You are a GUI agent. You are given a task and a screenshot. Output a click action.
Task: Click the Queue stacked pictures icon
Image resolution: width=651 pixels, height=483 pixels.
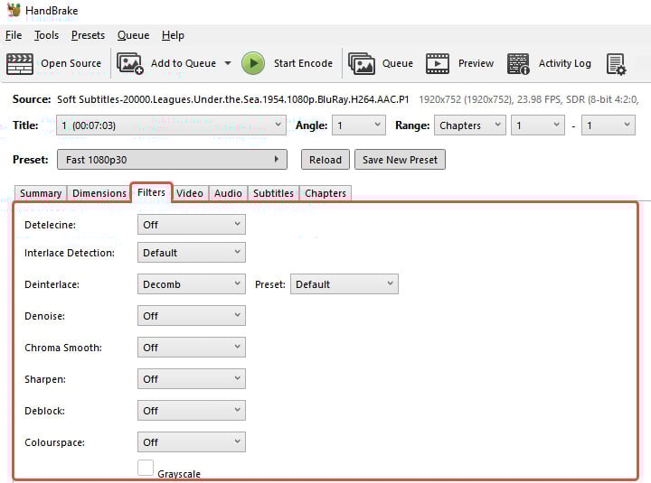(362, 63)
